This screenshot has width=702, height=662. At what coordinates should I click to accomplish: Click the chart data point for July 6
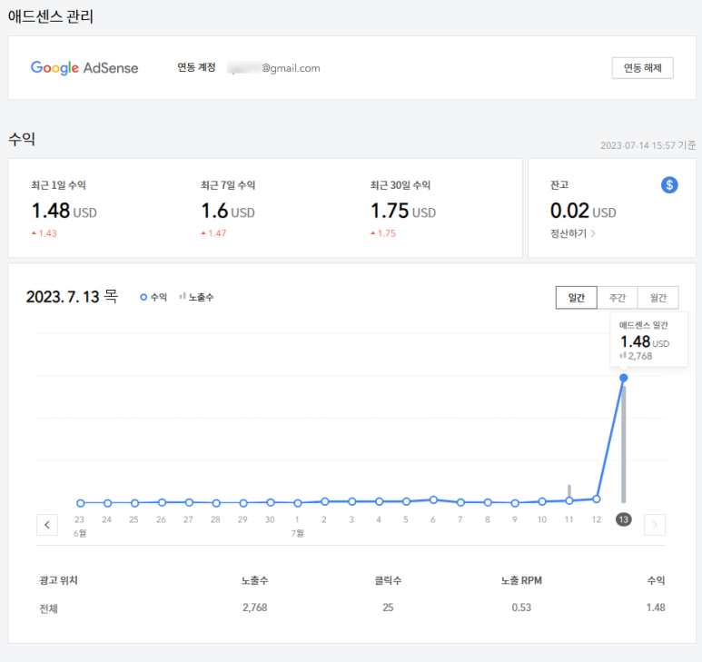pos(433,499)
